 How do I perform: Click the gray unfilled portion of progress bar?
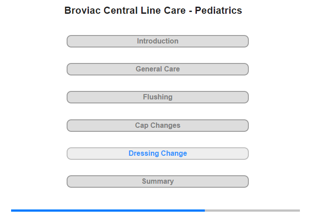pos(252,210)
